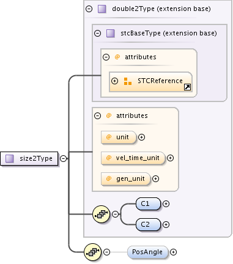This screenshot has height=264, width=233.
Task: Expand the vel_time_unit attribute
Action: click(170, 158)
